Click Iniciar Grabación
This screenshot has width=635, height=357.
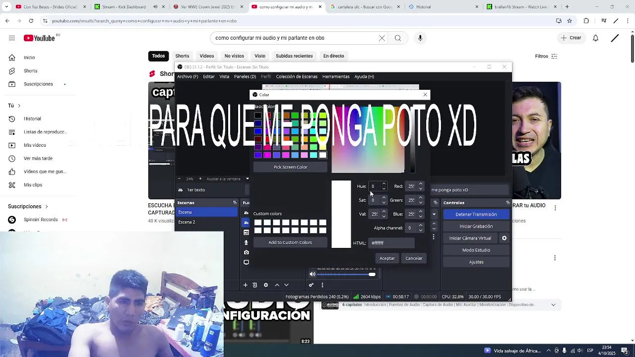click(x=476, y=226)
